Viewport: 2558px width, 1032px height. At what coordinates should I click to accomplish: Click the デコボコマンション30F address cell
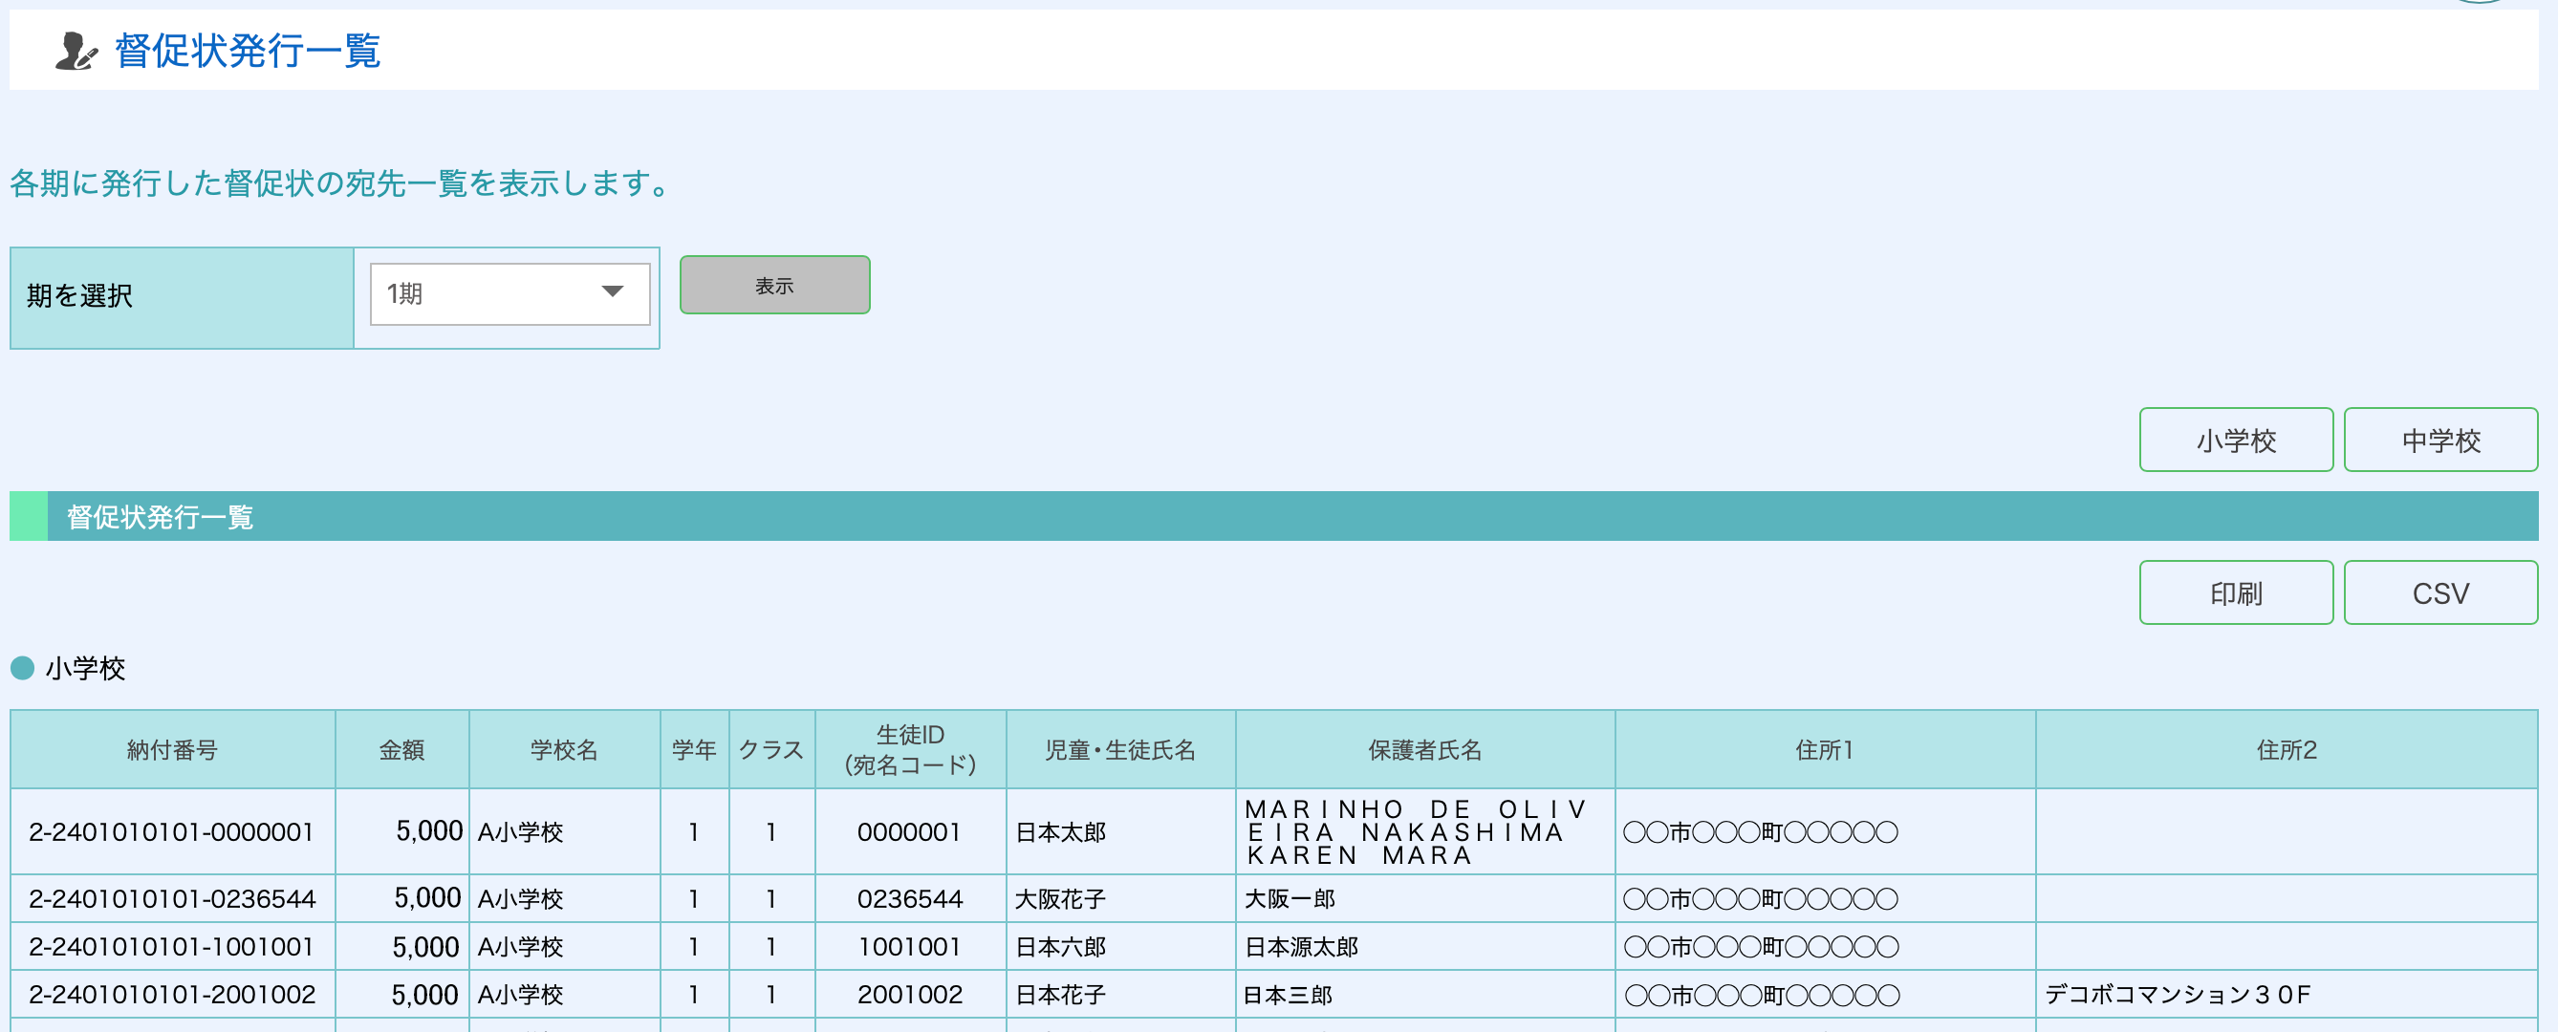pos(2177,995)
